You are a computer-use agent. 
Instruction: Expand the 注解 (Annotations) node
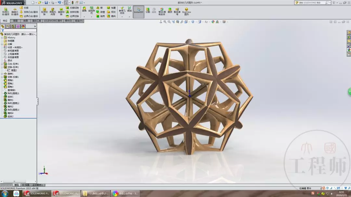[2, 44]
